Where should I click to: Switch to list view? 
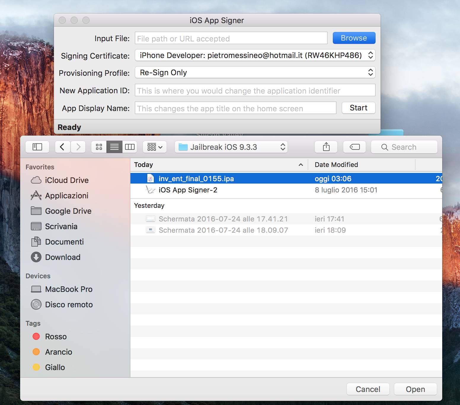(114, 147)
